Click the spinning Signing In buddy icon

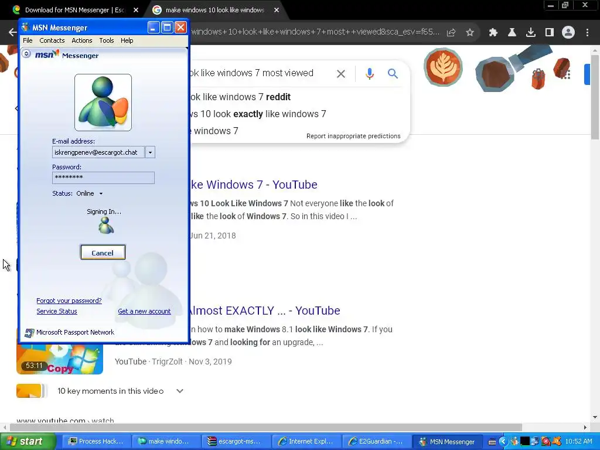(x=105, y=226)
